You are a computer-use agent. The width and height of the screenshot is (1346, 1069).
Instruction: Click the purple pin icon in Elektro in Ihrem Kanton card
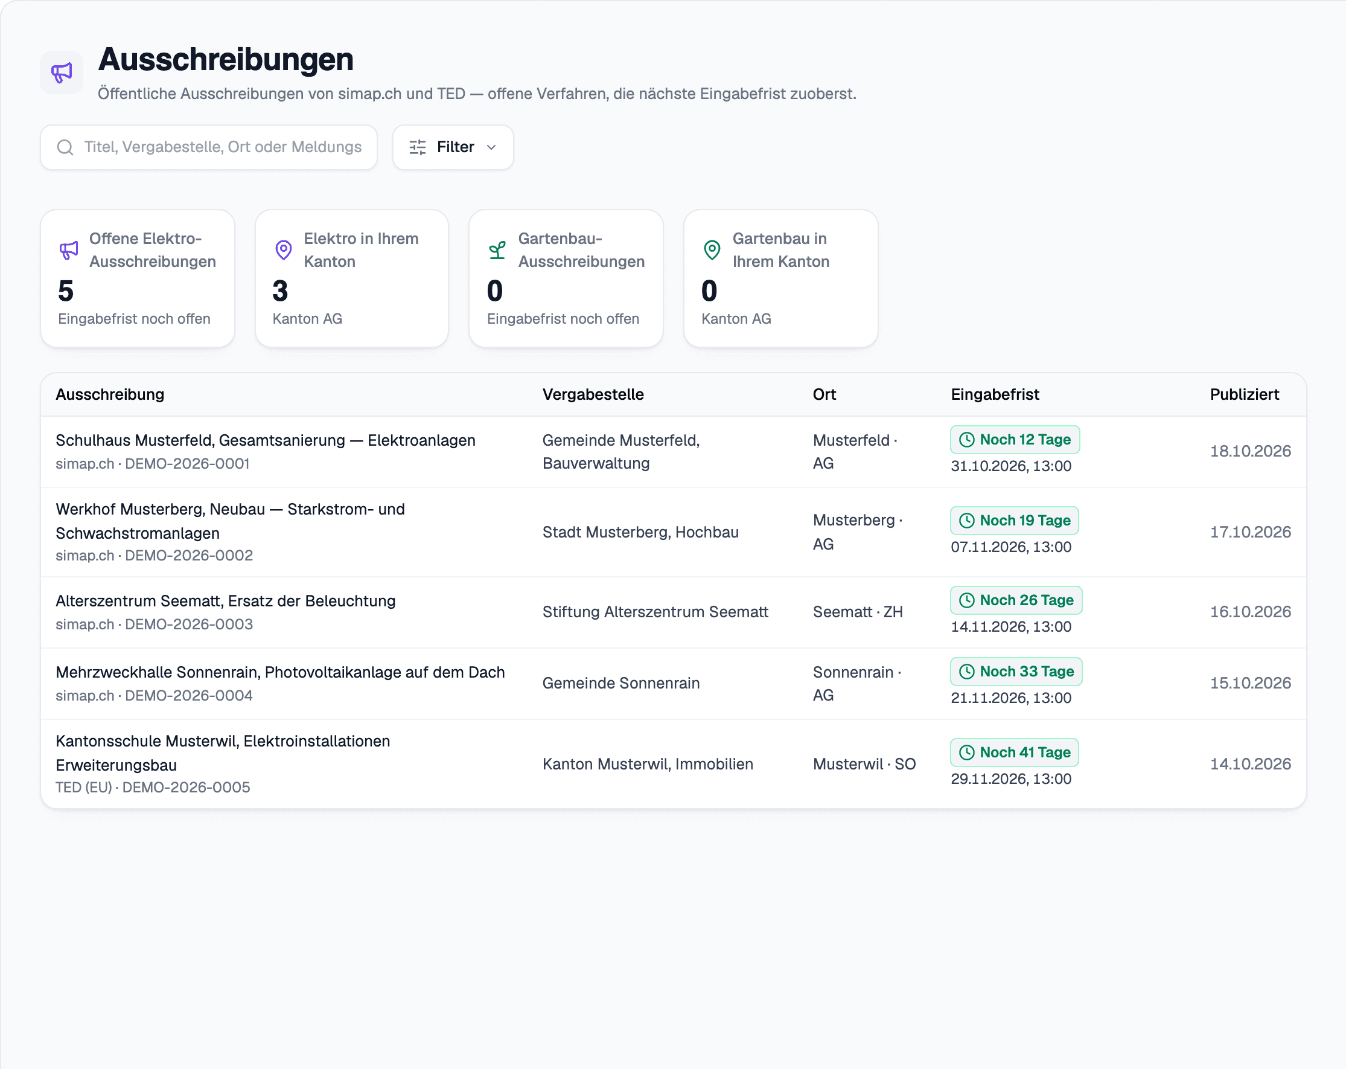click(x=284, y=250)
